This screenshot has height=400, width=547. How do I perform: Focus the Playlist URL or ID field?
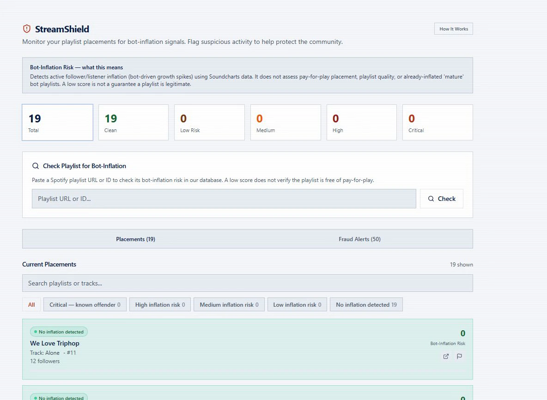click(224, 199)
